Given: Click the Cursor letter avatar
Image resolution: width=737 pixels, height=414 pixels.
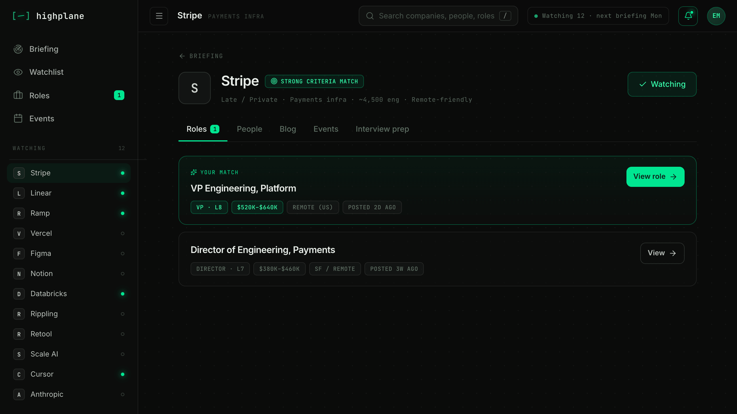Looking at the screenshot, I should [x=19, y=374].
